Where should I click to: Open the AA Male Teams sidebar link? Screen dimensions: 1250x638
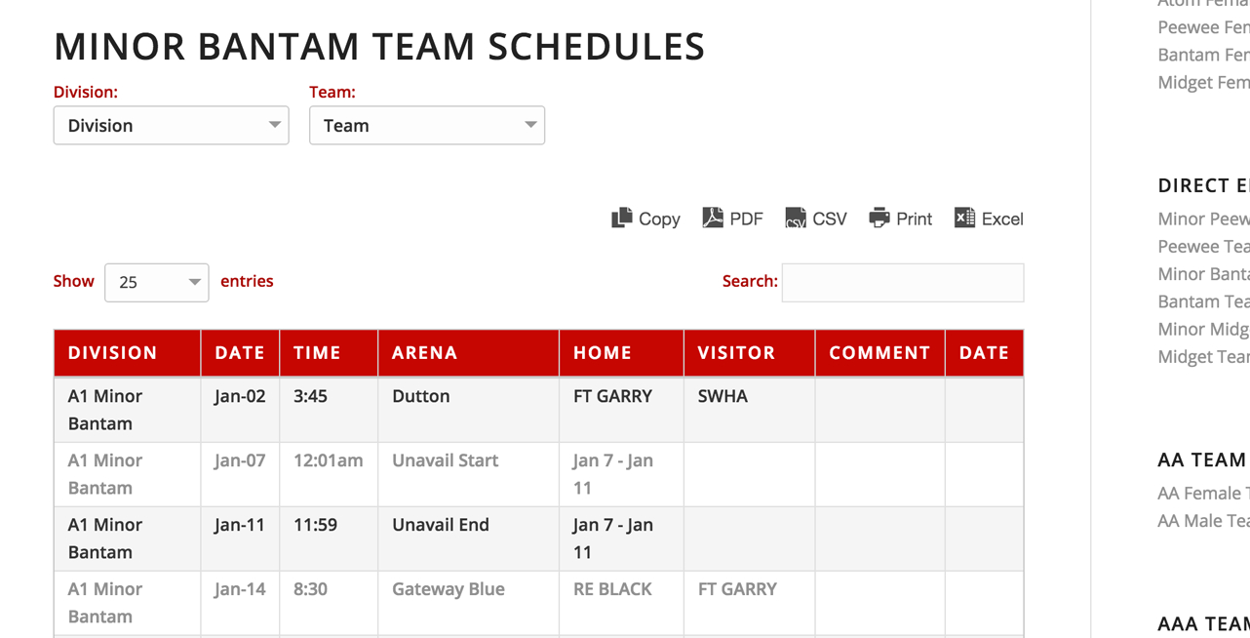[1203, 521]
